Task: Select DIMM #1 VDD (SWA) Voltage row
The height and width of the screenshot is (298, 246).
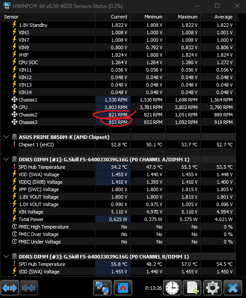Action: click(x=123, y=174)
